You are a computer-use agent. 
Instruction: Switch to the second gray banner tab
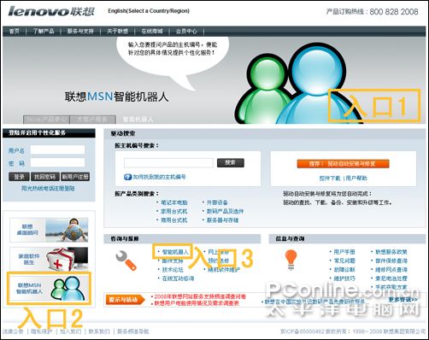pyautogui.click(x=93, y=120)
